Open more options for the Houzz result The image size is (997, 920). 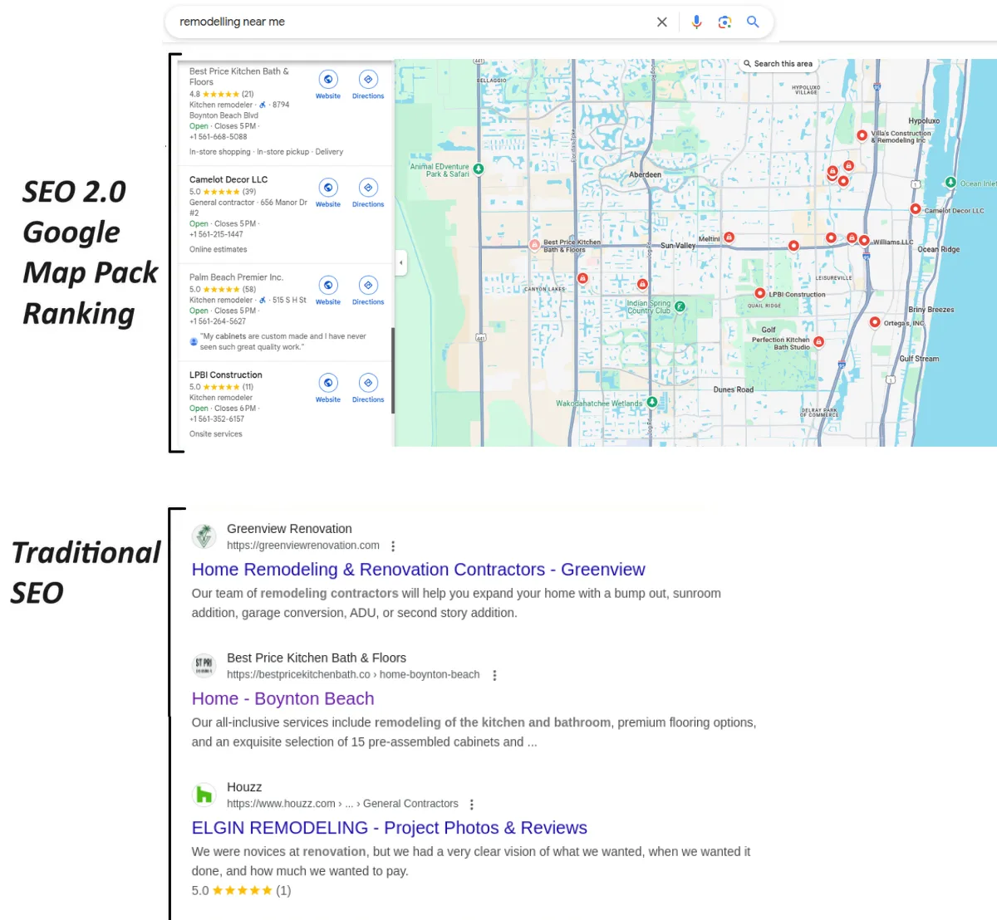coord(472,805)
